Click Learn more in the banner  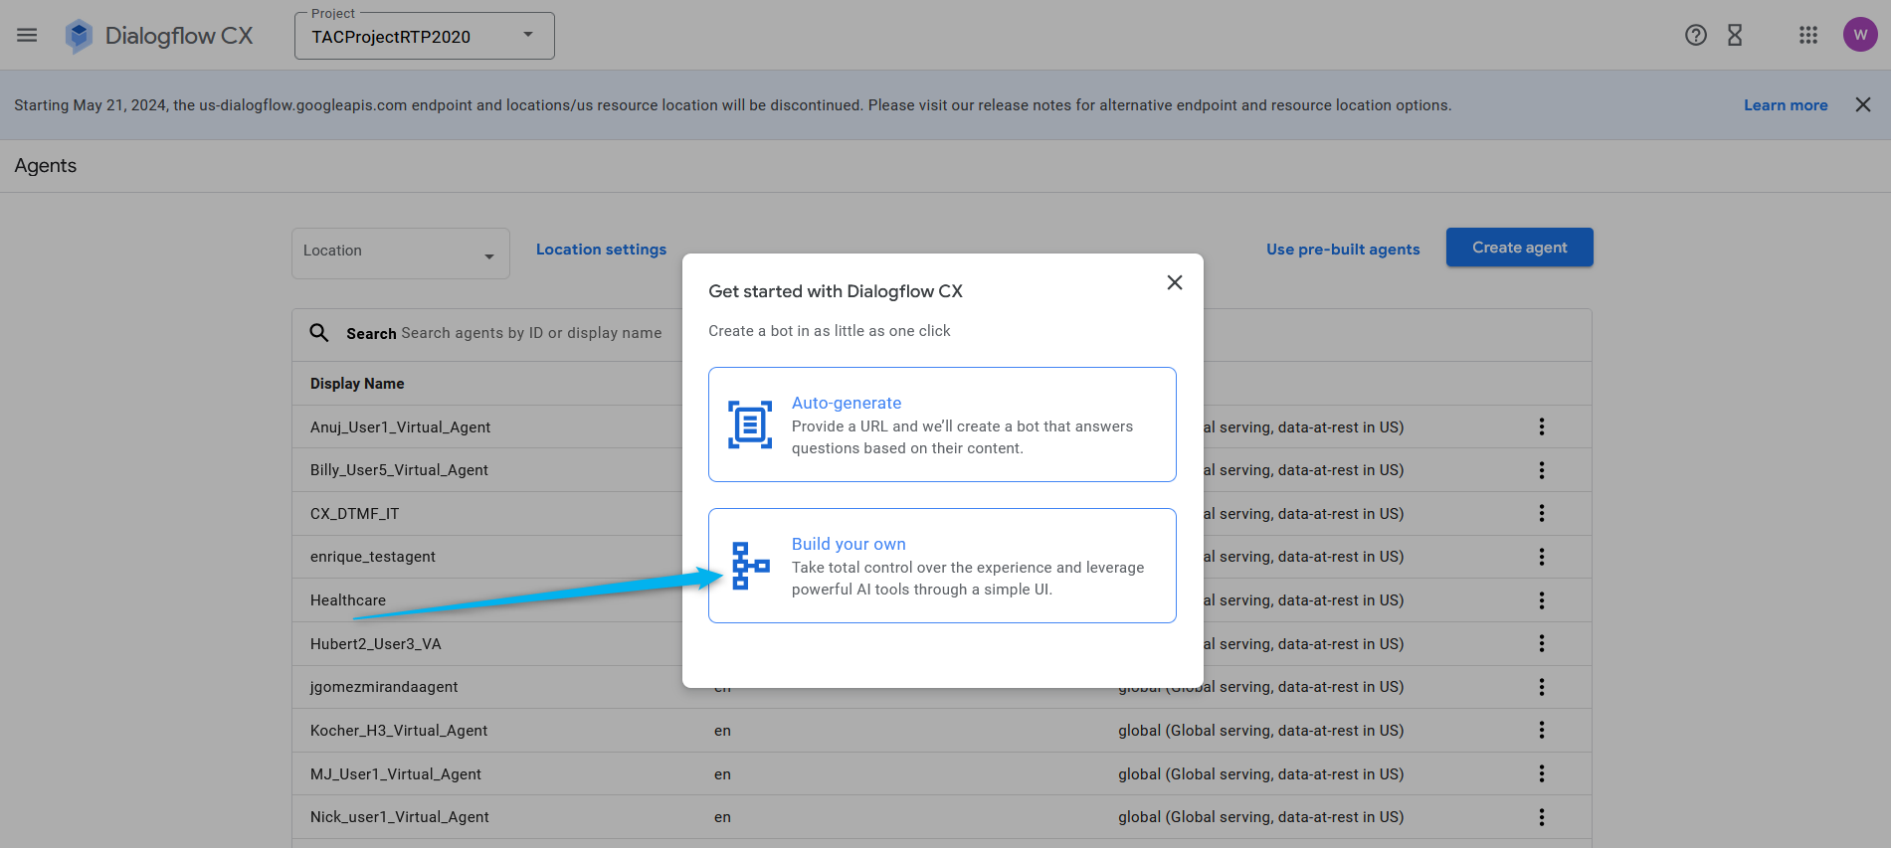pyautogui.click(x=1786, y=105)
